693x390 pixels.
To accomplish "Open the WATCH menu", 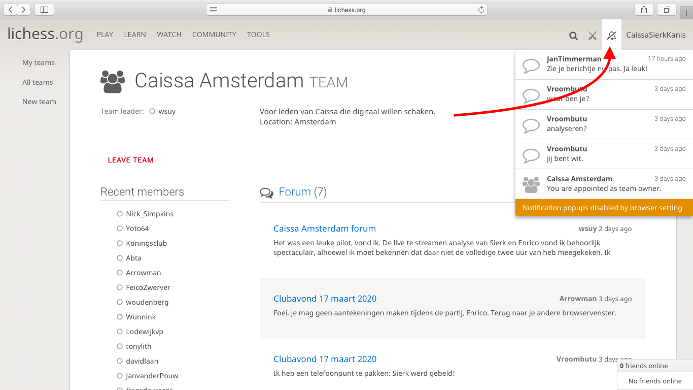I will 169,35.
